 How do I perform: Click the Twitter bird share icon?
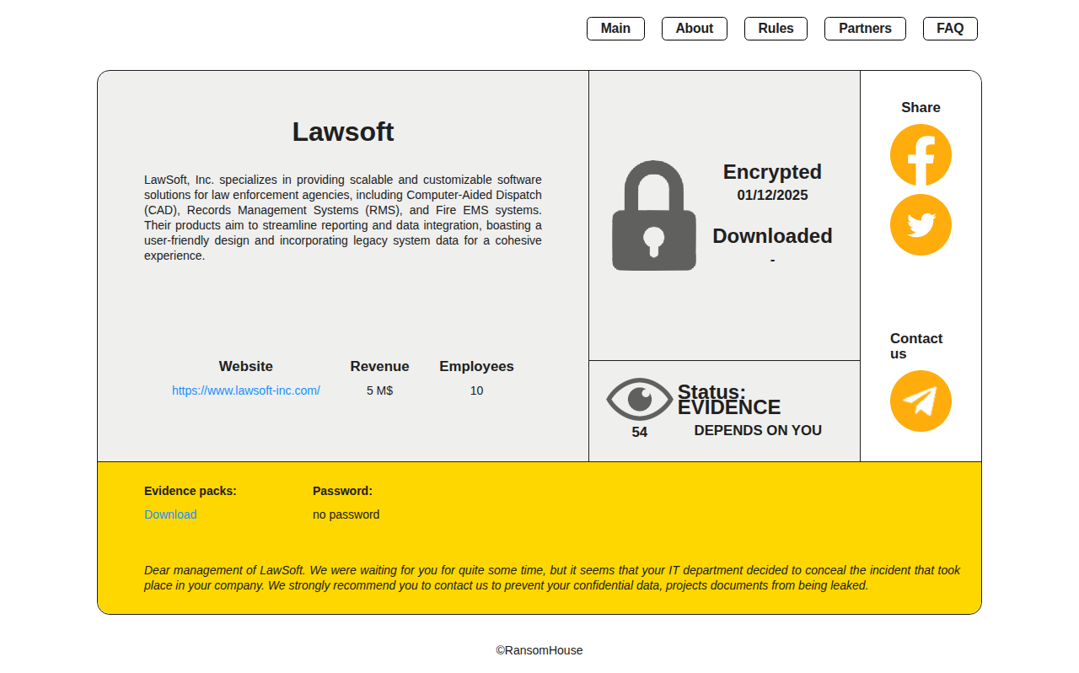pos(921,225)
